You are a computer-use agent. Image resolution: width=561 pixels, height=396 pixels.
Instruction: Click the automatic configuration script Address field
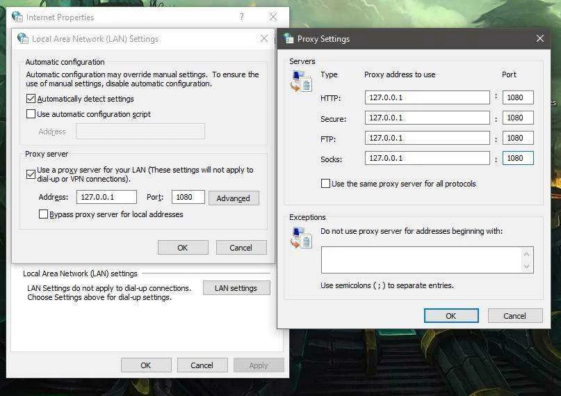click(x=140, y=132)
